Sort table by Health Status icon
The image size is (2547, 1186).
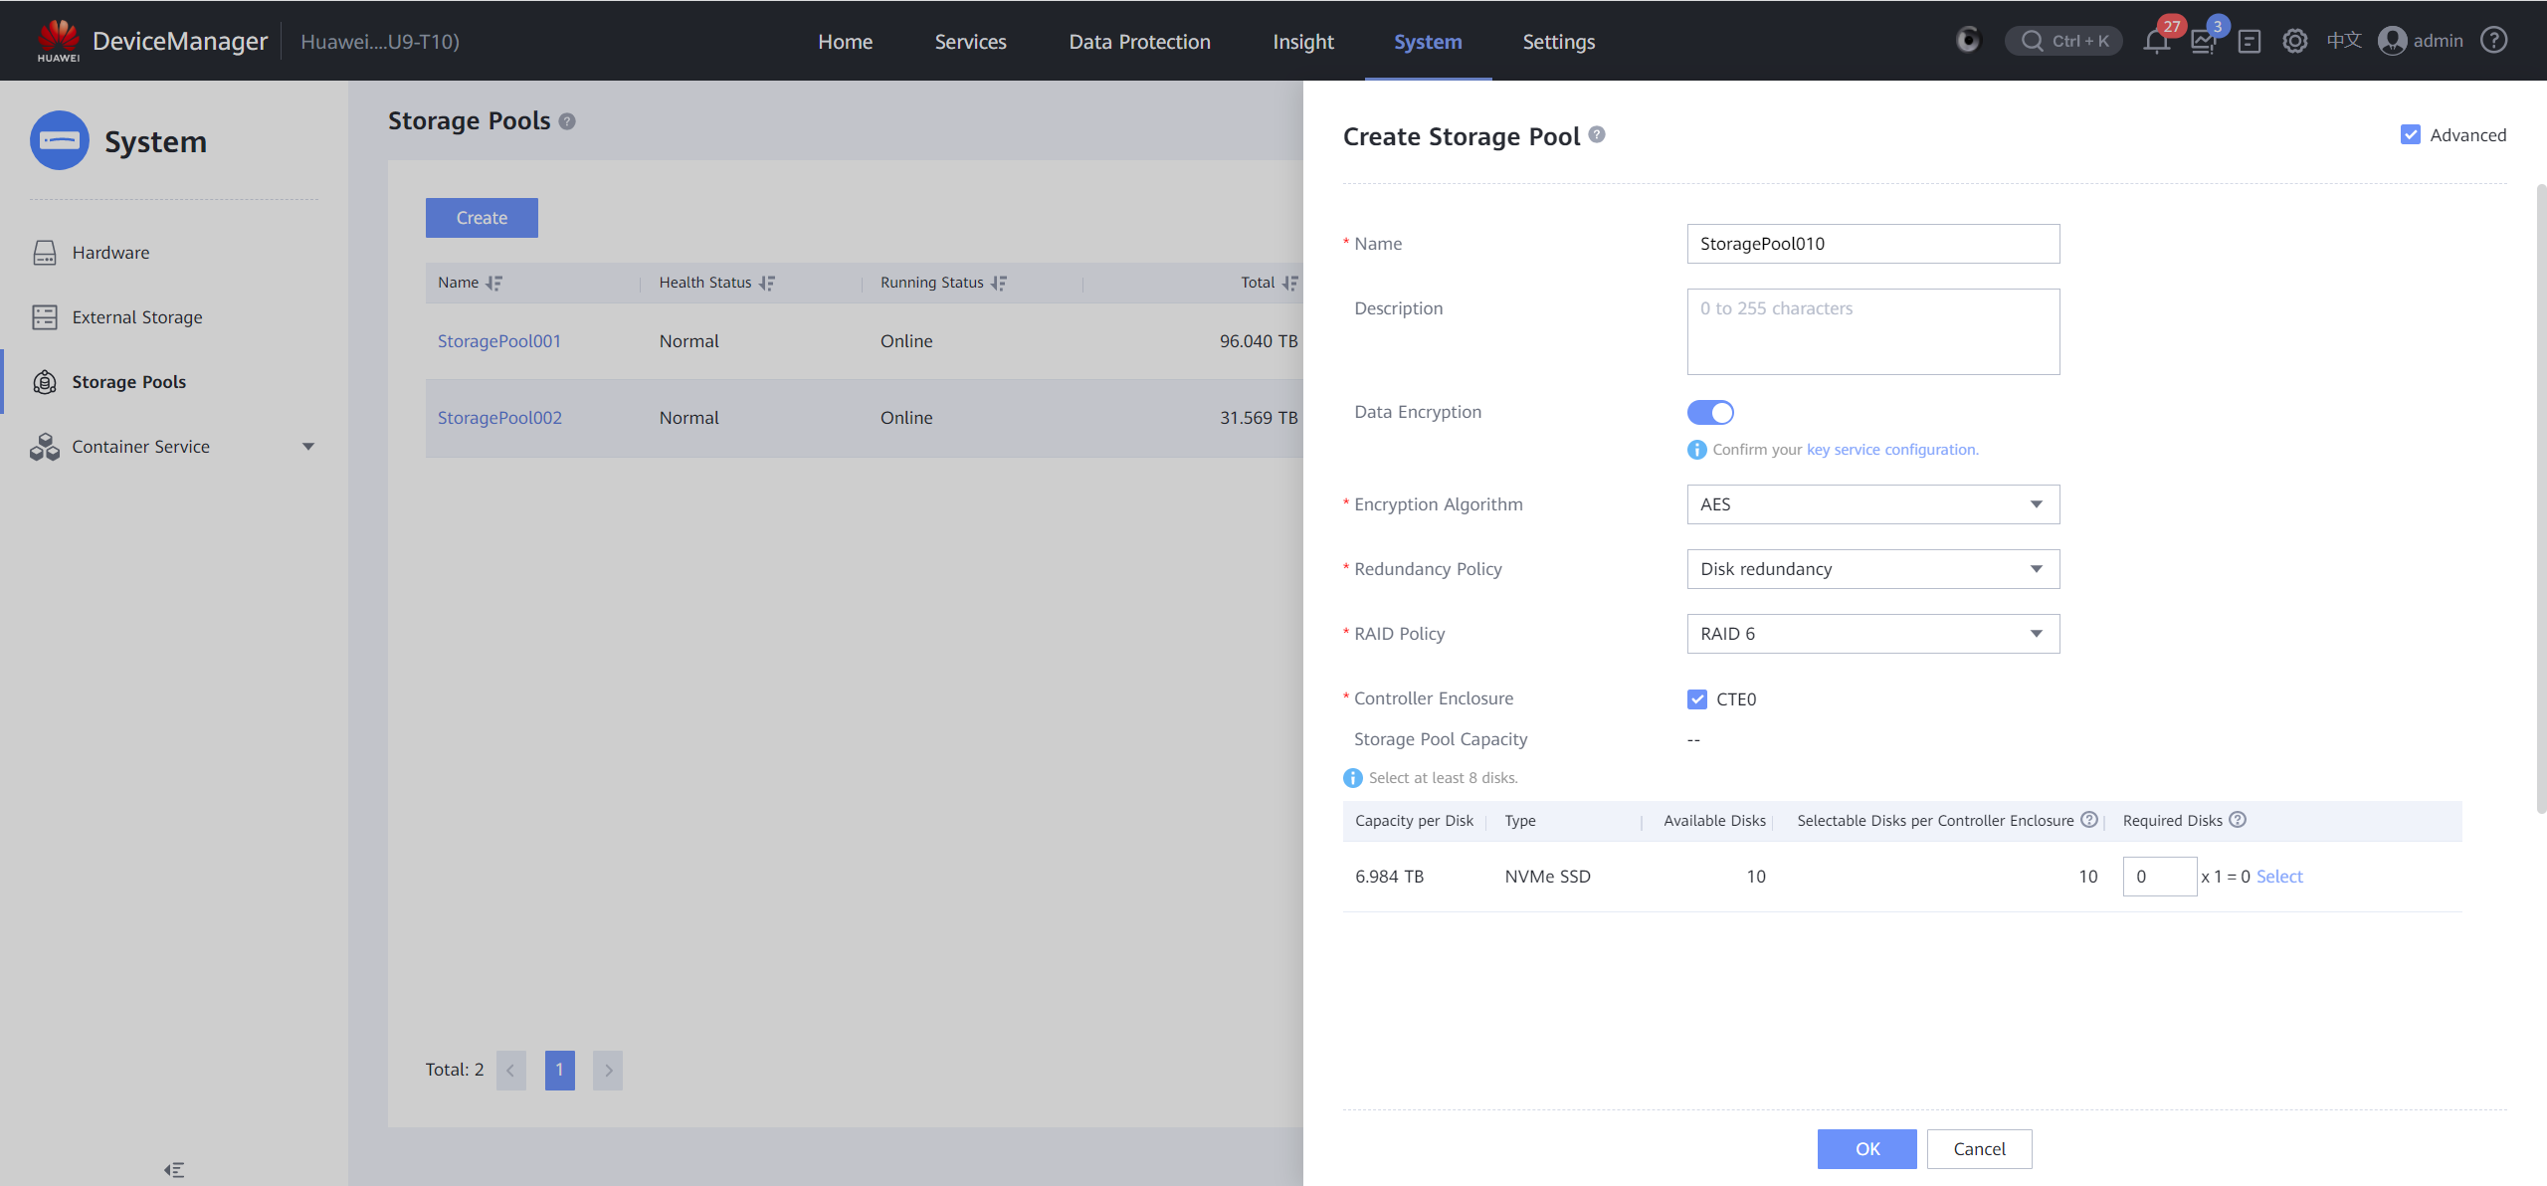pos(766,284)
